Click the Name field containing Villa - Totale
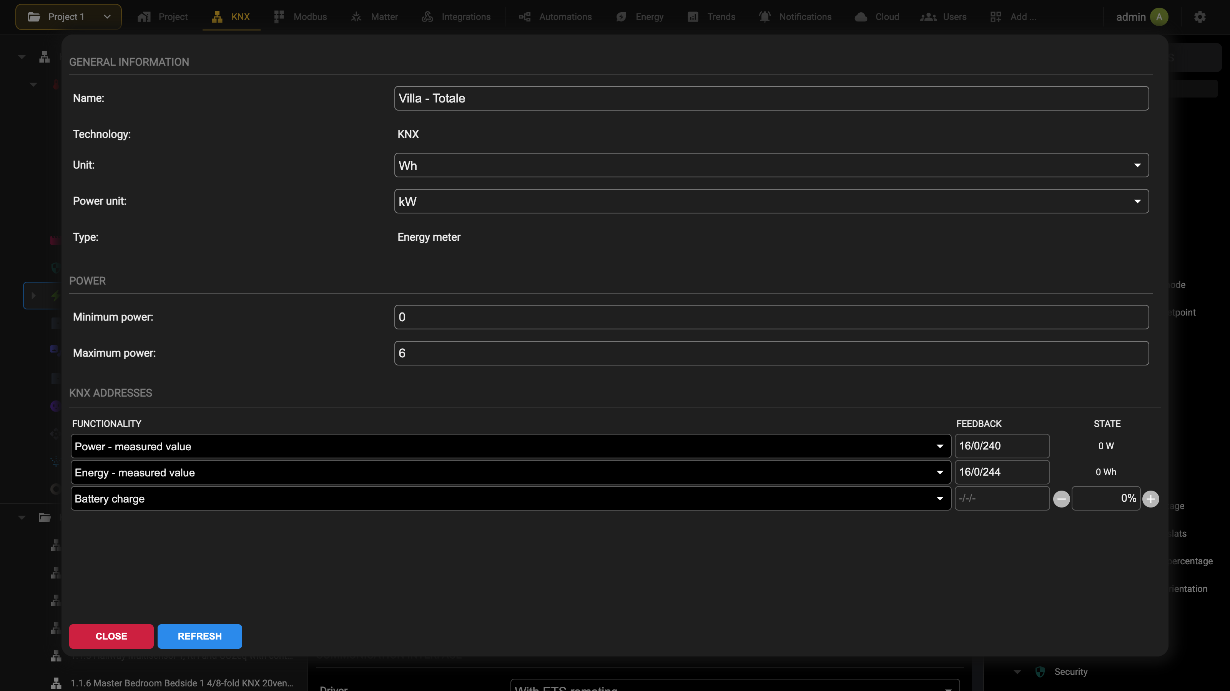 pyautogui.click(x=771, y=98)
